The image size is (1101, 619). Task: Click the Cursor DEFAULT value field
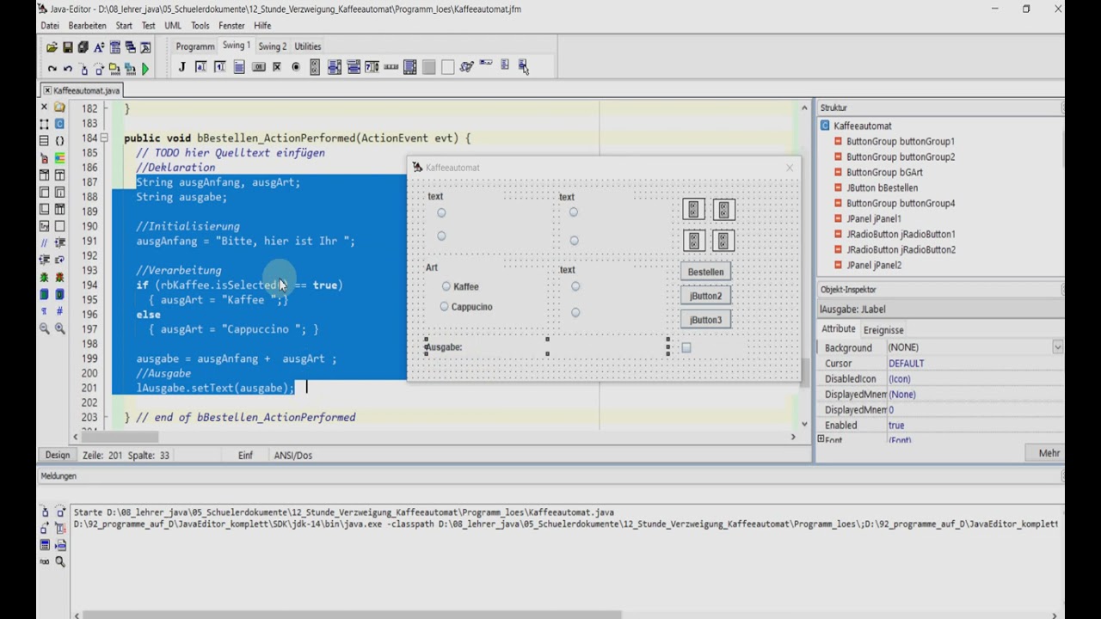pos(975,364)
